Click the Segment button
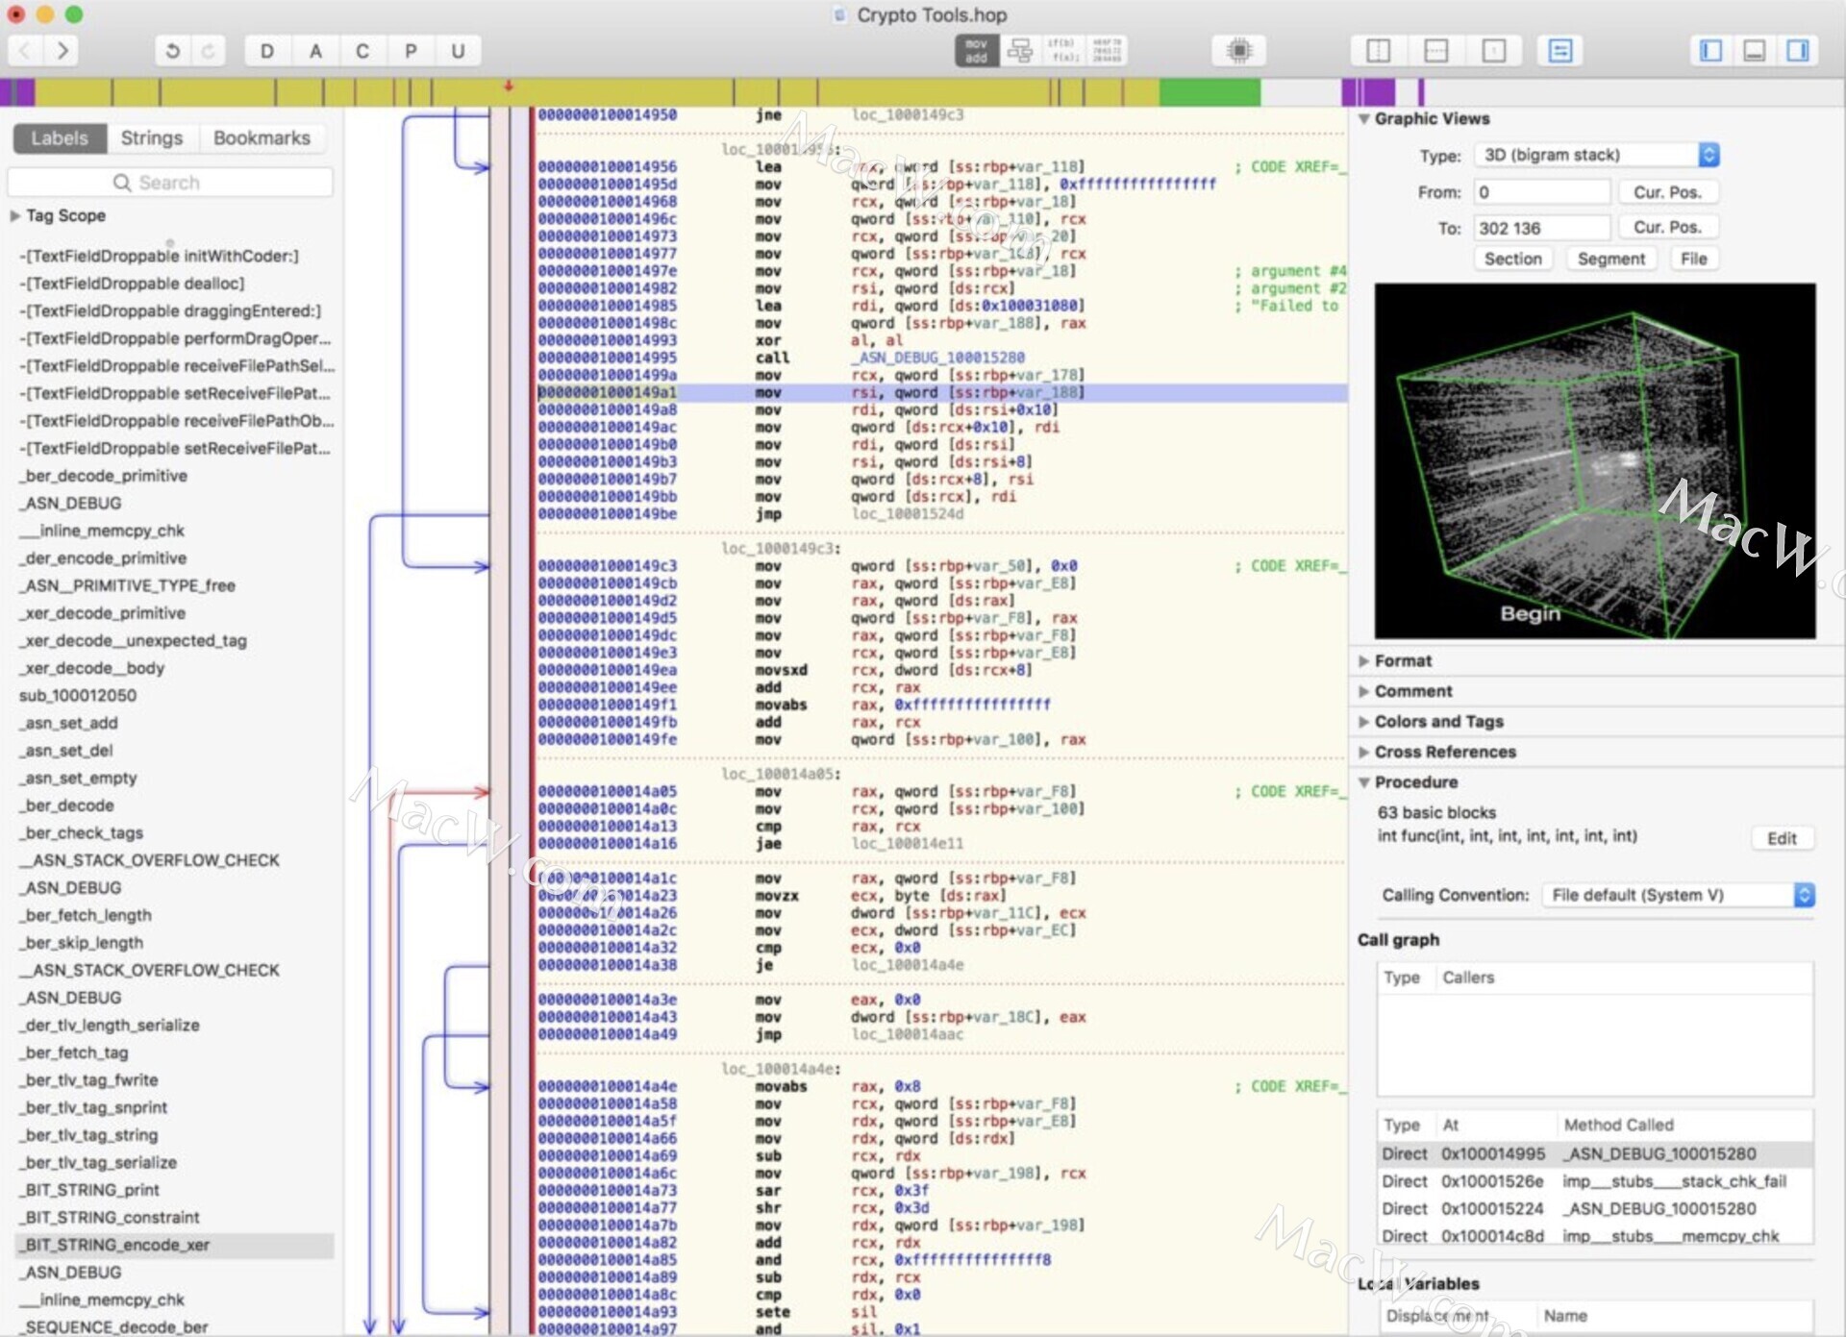This screenshot has height=1337, width=1846. 1611,260
